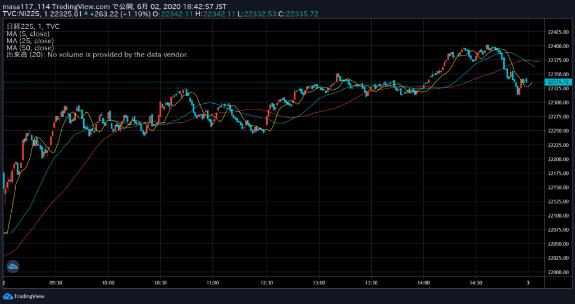Click the 09:30 time axis label

coord(56,283)
